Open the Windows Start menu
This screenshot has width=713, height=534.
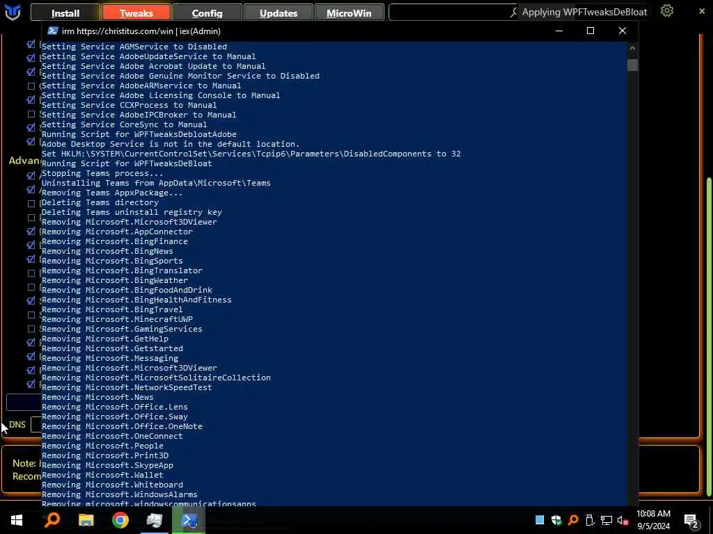(17, 520)
